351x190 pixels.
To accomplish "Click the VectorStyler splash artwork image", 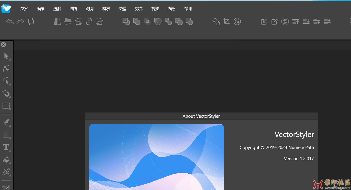I will click(156, 157).
